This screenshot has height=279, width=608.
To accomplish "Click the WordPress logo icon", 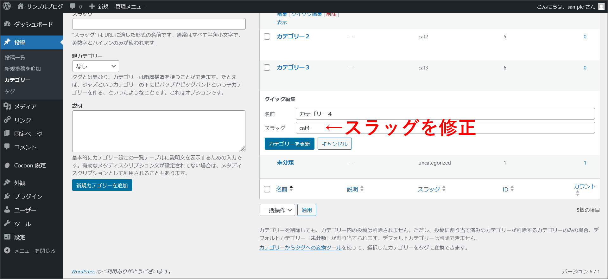I will pyautogui.click(x=7, y=6).
